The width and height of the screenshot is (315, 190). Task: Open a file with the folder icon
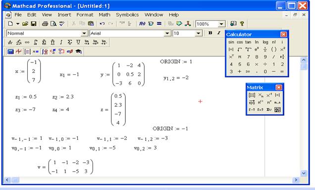pyautogui.click(x=25, y=24)
